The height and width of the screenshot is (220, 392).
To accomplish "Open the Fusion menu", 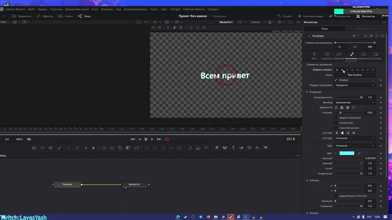I will 154,9.
